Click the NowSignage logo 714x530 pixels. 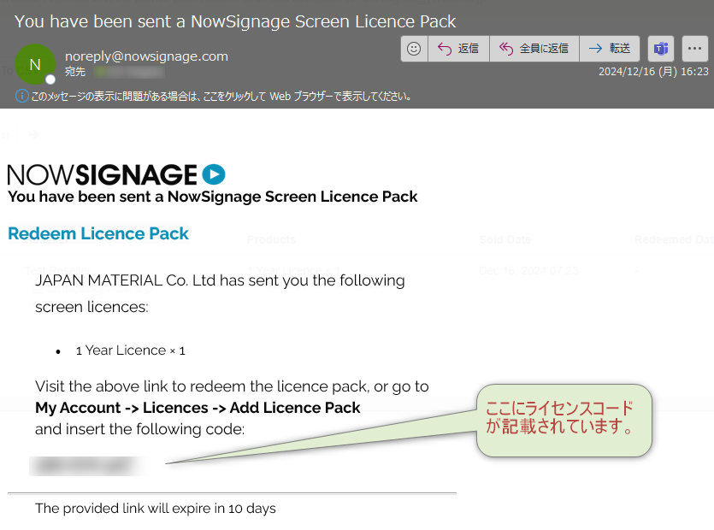pyautogui.click(x=116, y=175)
